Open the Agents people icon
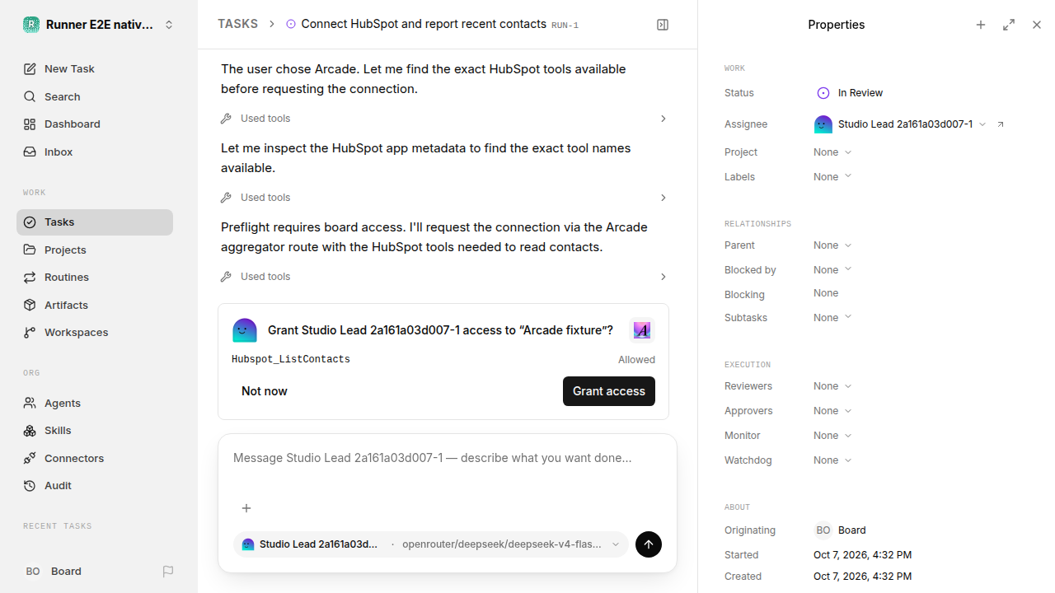Screen dimensions: 1055x593 point(30,403)
